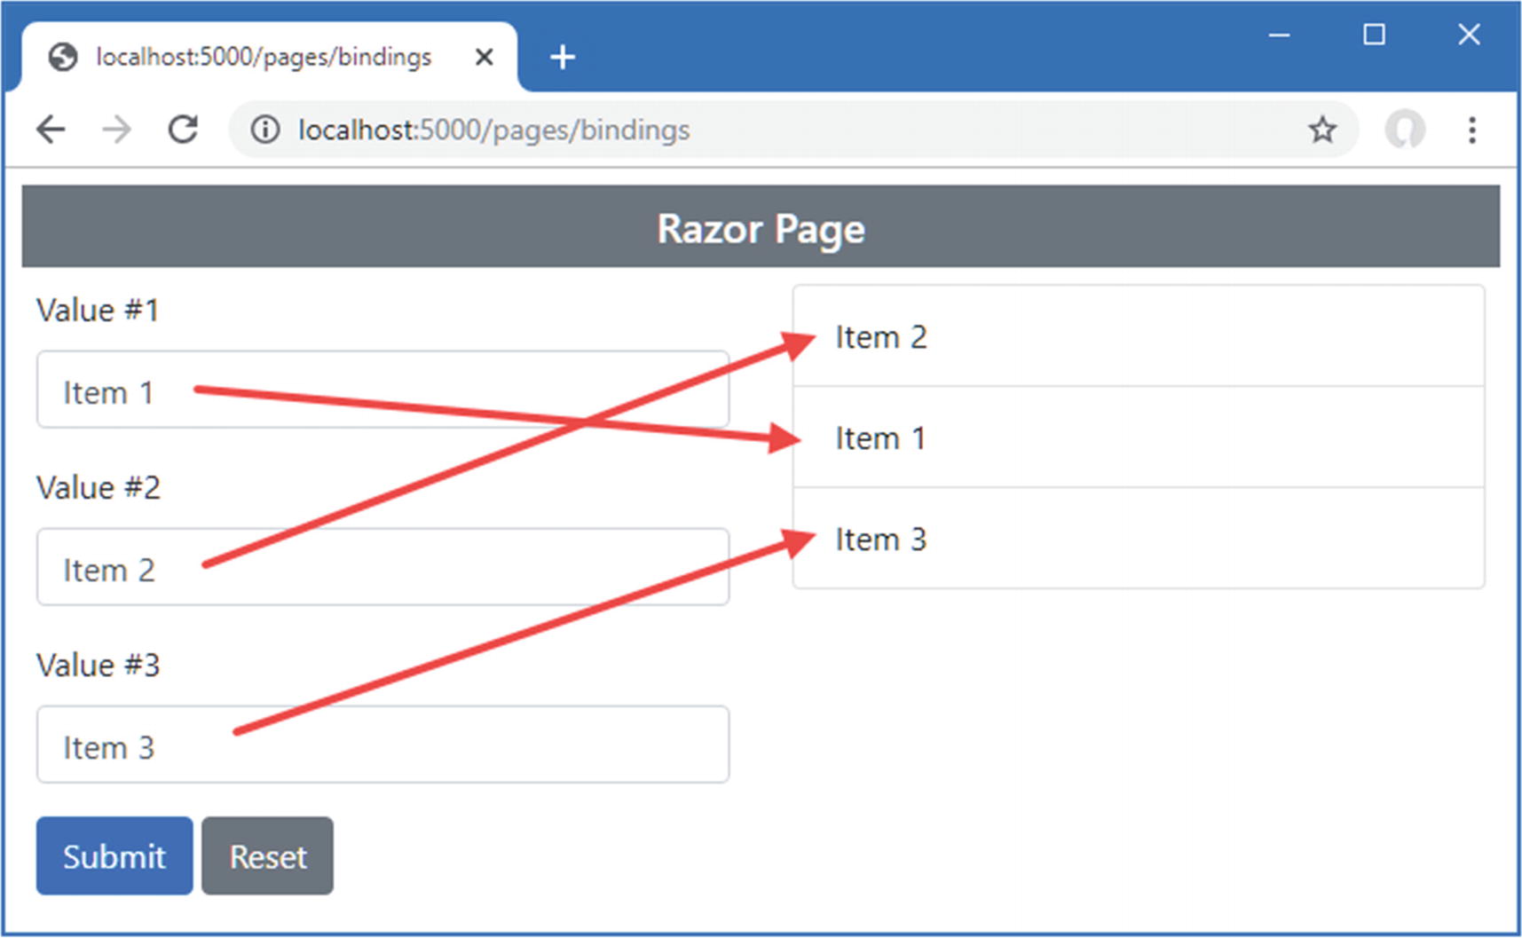Image resolution: width=1522 pixels, height=938 pixels.
Task: Reload the page with refresh icon
Action: coord(183,130)
